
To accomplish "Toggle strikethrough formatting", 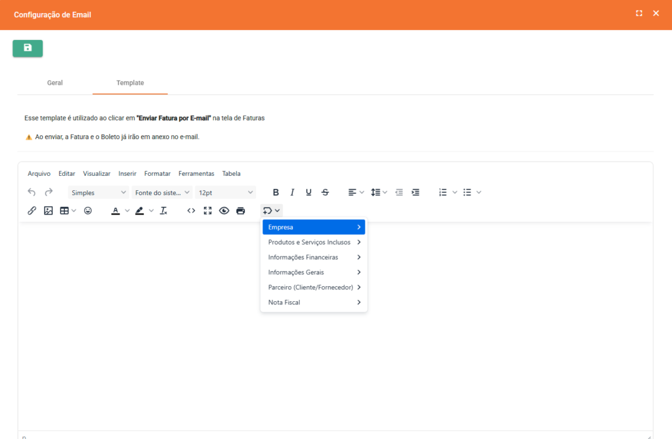I will tap(325, 192).
